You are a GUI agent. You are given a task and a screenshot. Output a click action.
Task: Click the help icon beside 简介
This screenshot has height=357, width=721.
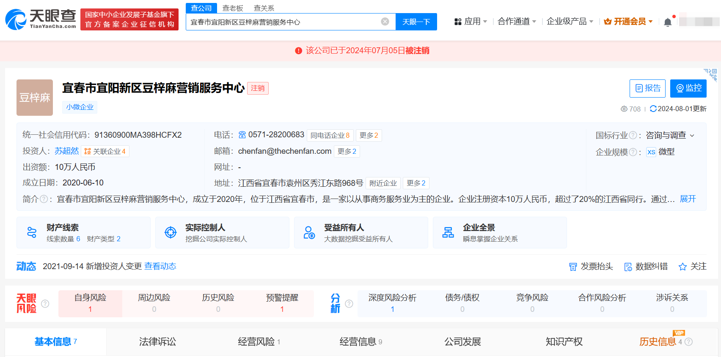pyautogui.click(x=44, y=199)
